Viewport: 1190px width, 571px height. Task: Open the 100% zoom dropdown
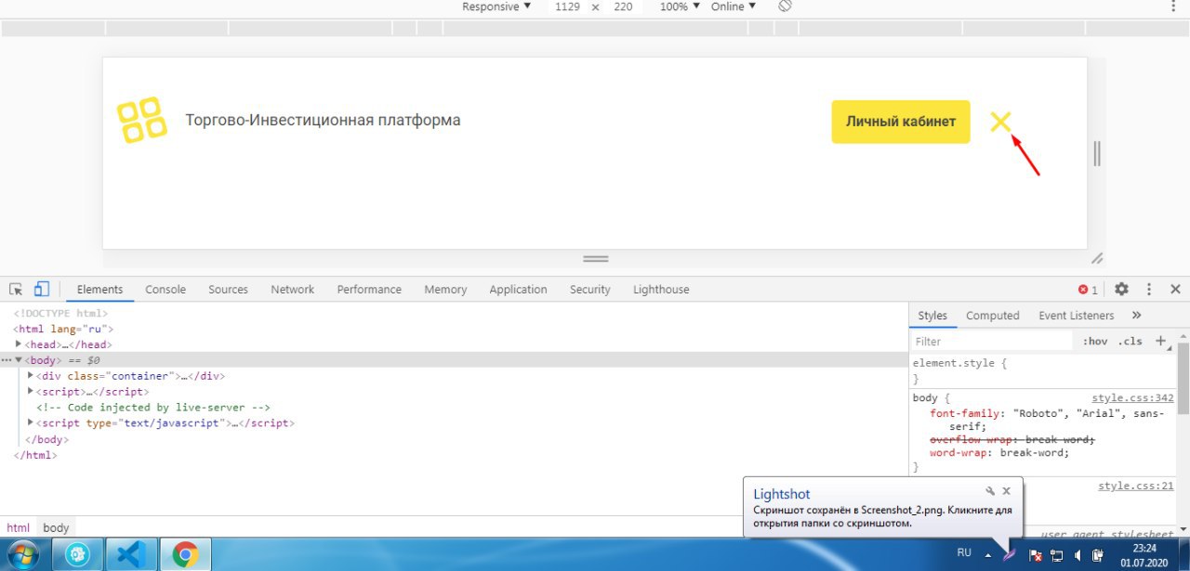click(x=679, y=6)
